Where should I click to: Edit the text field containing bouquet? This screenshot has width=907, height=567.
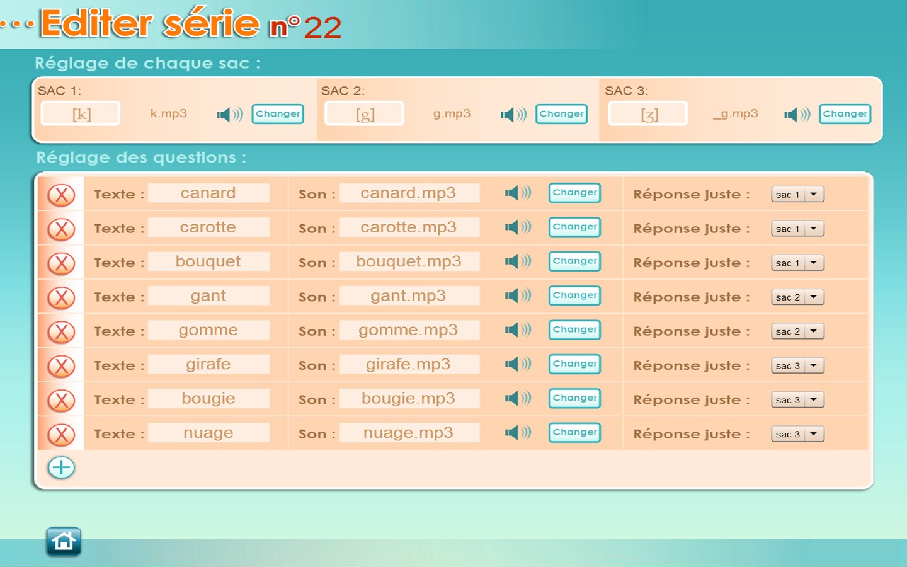click(208, 261)
